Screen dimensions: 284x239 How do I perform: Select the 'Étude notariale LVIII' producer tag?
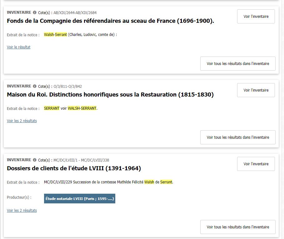point(80,198)
